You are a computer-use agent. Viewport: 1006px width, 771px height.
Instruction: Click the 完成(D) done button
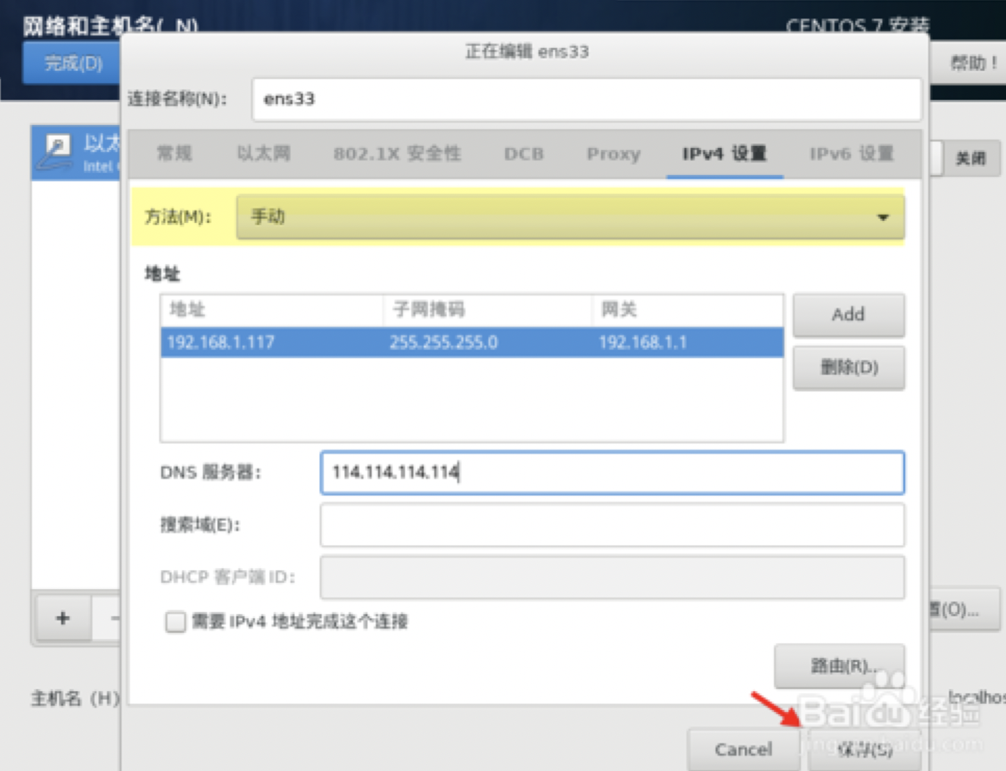pyautogui.click(x=72, y=63)
